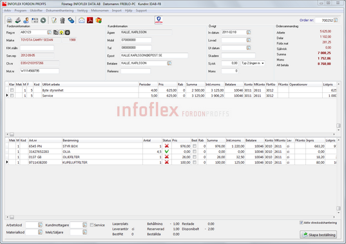
Task: Tick Klar checkbox for Service row
Action: [x=12, y=96]
